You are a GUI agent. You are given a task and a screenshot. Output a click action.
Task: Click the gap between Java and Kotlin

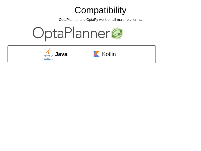80,54
